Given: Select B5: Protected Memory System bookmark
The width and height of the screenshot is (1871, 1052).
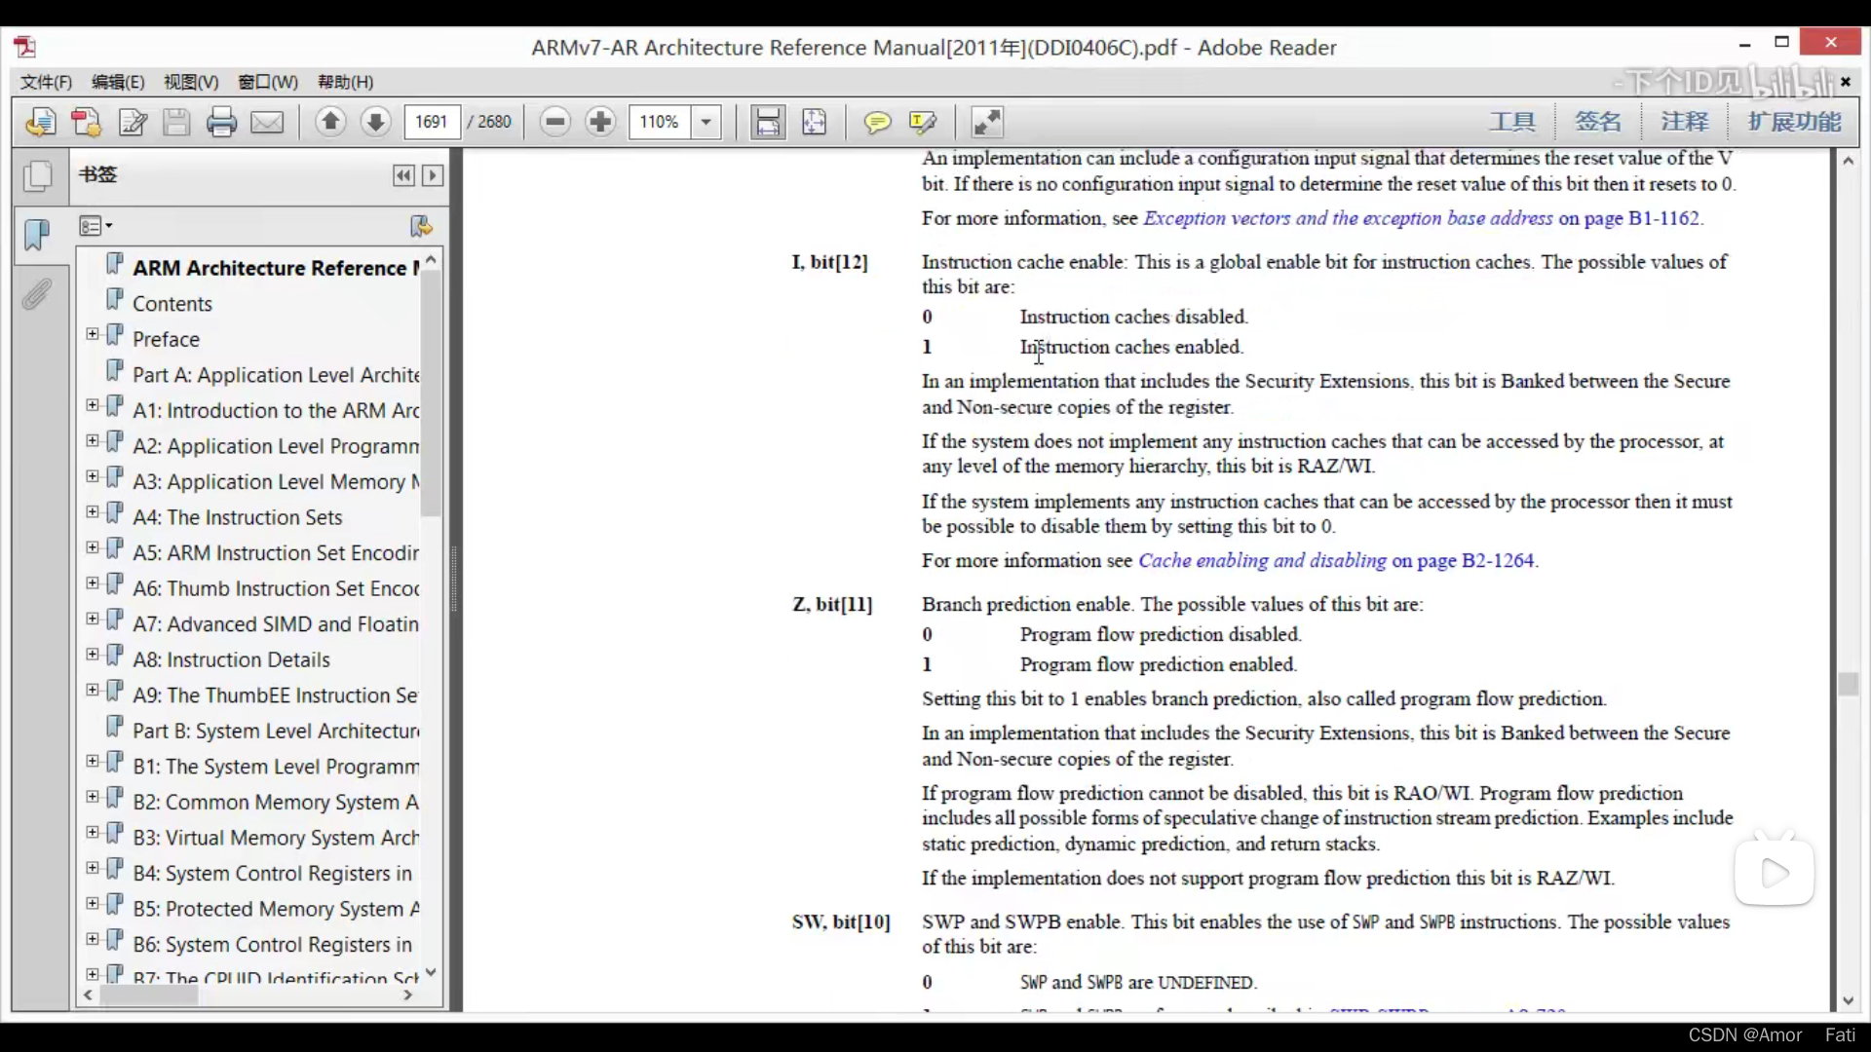Looking at the screenshot, I should [x=277, y=909].
